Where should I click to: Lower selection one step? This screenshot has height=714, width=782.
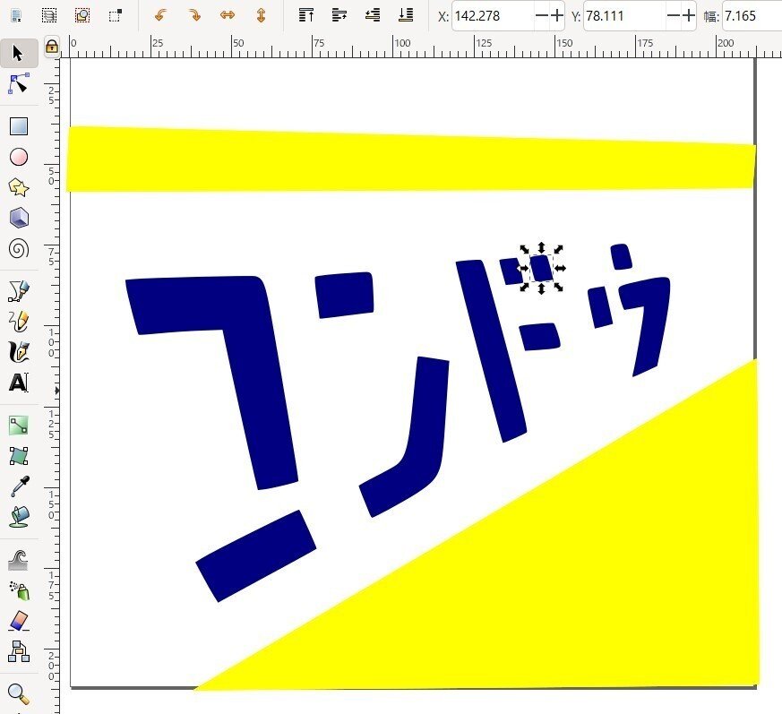click(373, 15)
